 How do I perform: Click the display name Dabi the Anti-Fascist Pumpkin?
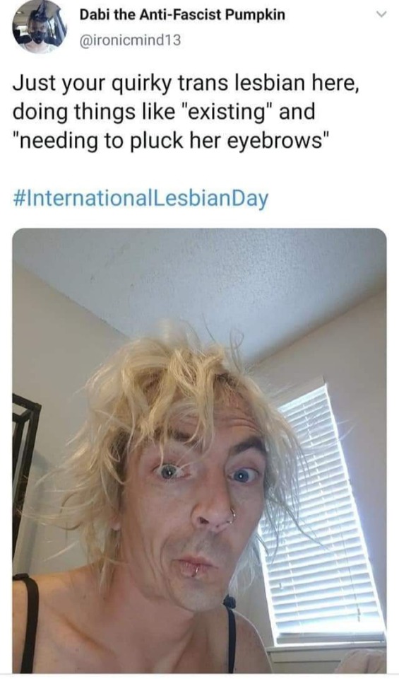[182, 15]
